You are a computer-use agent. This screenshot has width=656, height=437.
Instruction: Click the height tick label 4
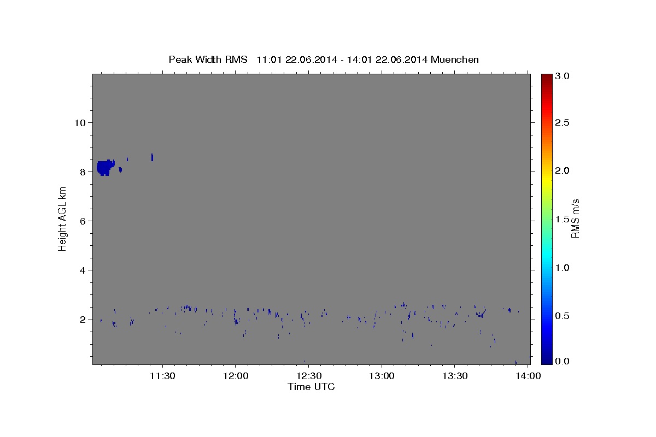pyautogui.click(x=83, y=270)
